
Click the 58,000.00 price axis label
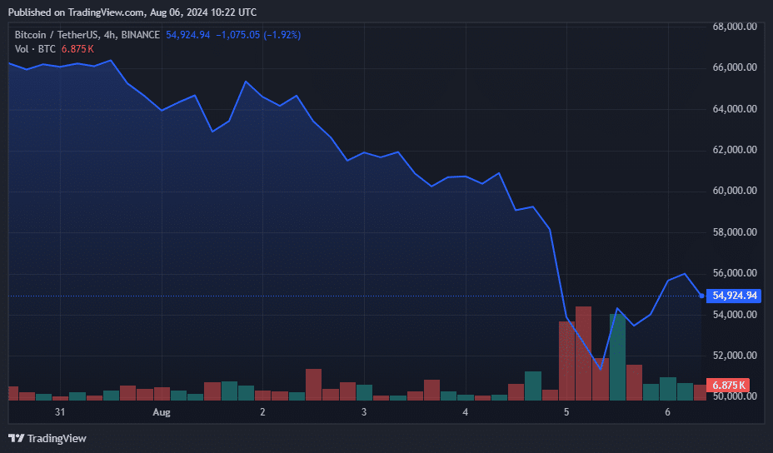tap(735, 232)
